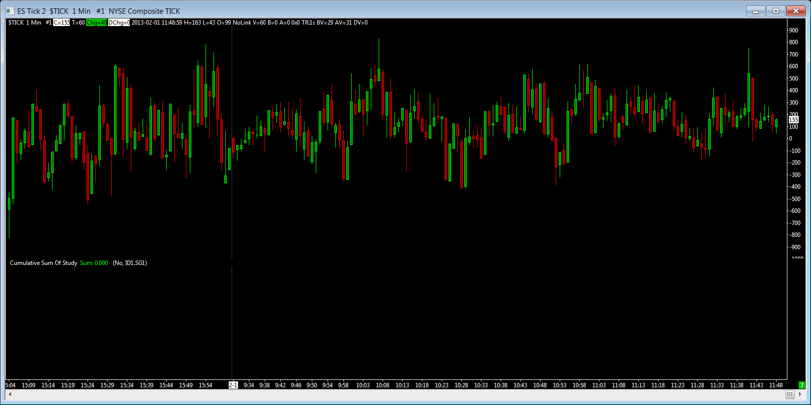Viewport: 811px width, 405px height.
Task: Click the green Sum: 0.000 study value
Action: click(x=94, y=263)
